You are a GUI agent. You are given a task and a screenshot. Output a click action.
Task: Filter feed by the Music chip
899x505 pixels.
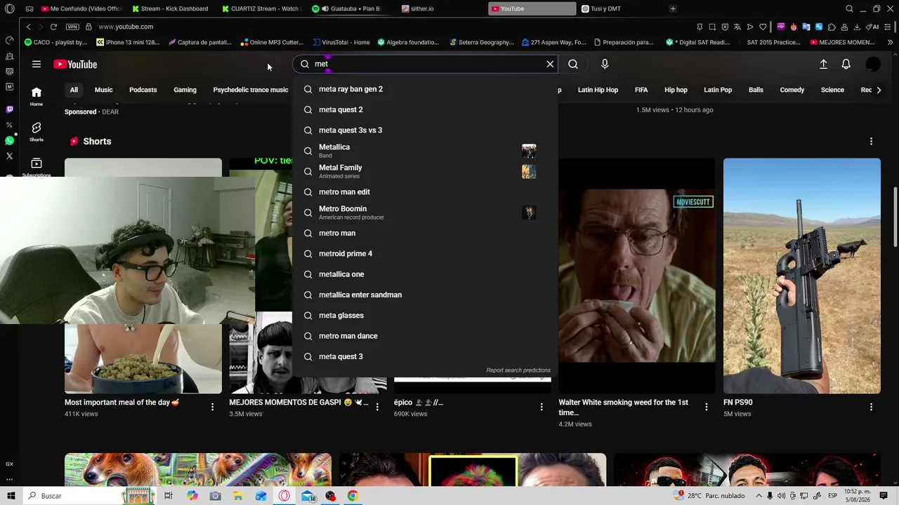(104, 90)
